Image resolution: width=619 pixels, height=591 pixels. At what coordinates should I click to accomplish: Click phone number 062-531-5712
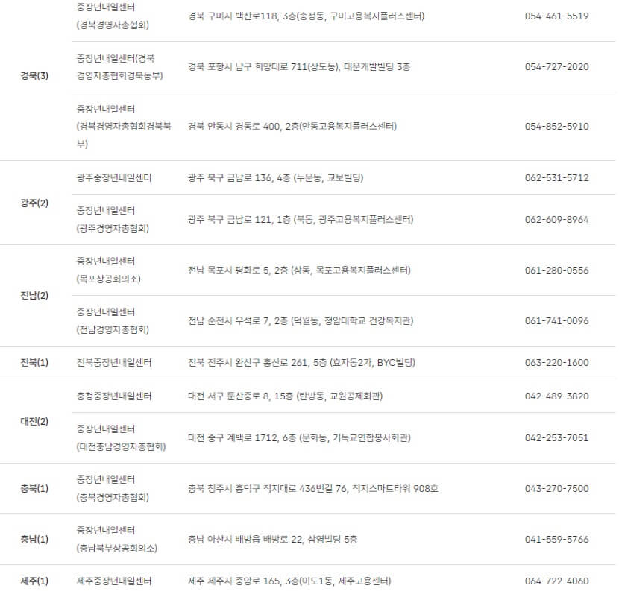[556, 177]
